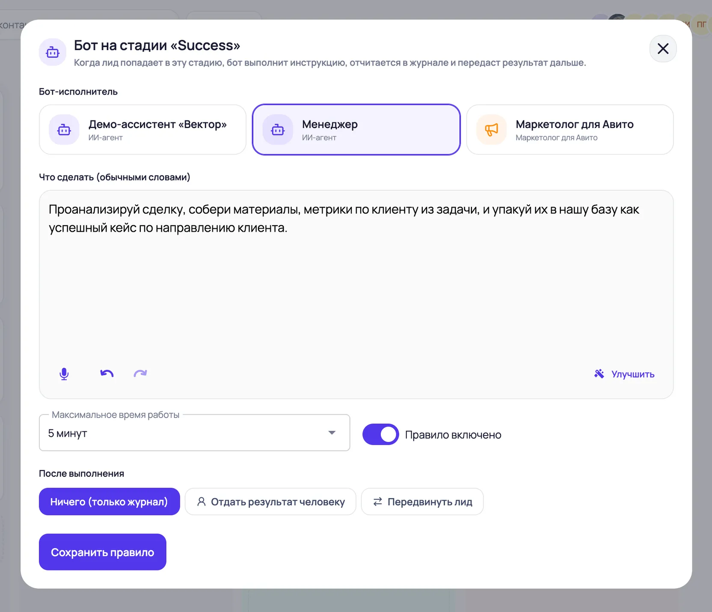Screen dimensions: 712x612
Task: Close the bot rule dialog
Action: pos(663,48)
